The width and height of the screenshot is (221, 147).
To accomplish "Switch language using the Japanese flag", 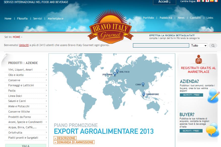I will point(207,1).
